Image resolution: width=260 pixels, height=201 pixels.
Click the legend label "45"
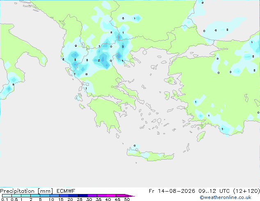click(x=117, y=199)
